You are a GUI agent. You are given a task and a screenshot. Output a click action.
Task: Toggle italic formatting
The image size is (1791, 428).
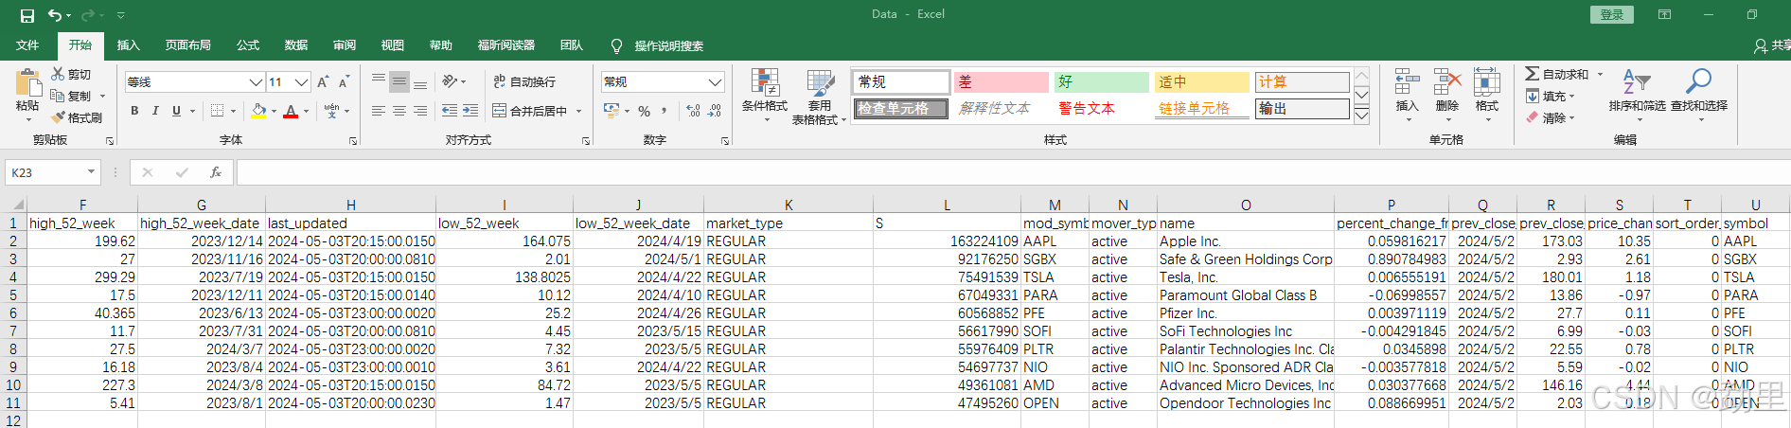click(155, 111)
